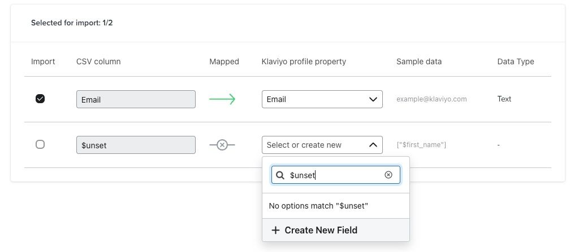The width and height of the screenshot is (583, 252).
Task: Click the search field containing $unset
Action: [336, 175]
